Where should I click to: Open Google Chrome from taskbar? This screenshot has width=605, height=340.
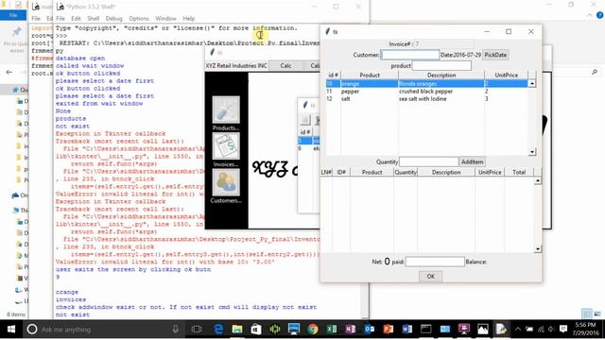click(x=313, y=330)
